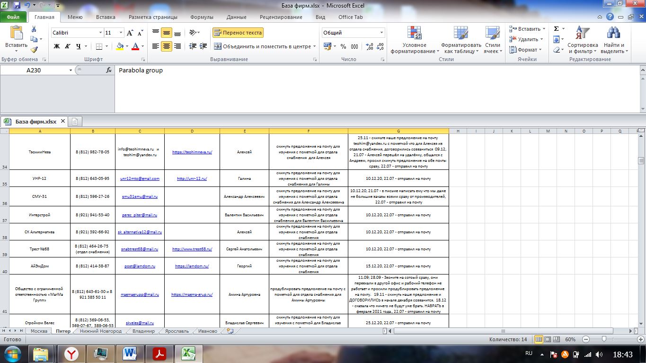The image size is (646, 363).
Task: Increase the cell indent
Action: pyautogui.click(x=203, y=46)
